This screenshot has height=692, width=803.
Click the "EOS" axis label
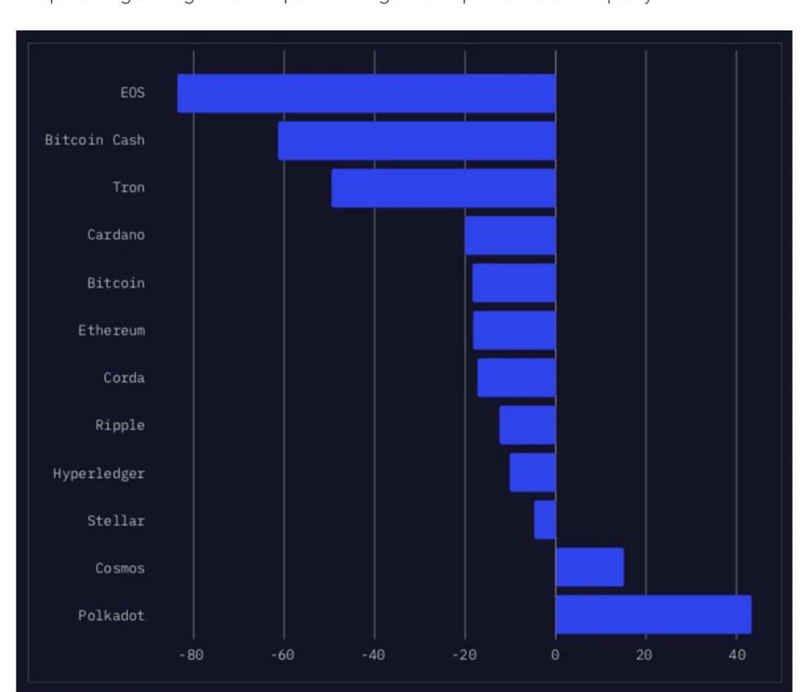[x=132, y=94]
